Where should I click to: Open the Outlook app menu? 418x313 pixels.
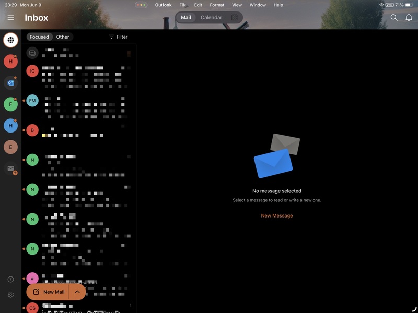pyautogui.click(x=164, y=5)
